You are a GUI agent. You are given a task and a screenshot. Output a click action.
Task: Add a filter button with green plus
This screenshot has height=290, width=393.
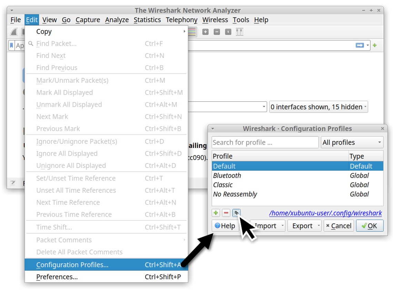[375, 46]
